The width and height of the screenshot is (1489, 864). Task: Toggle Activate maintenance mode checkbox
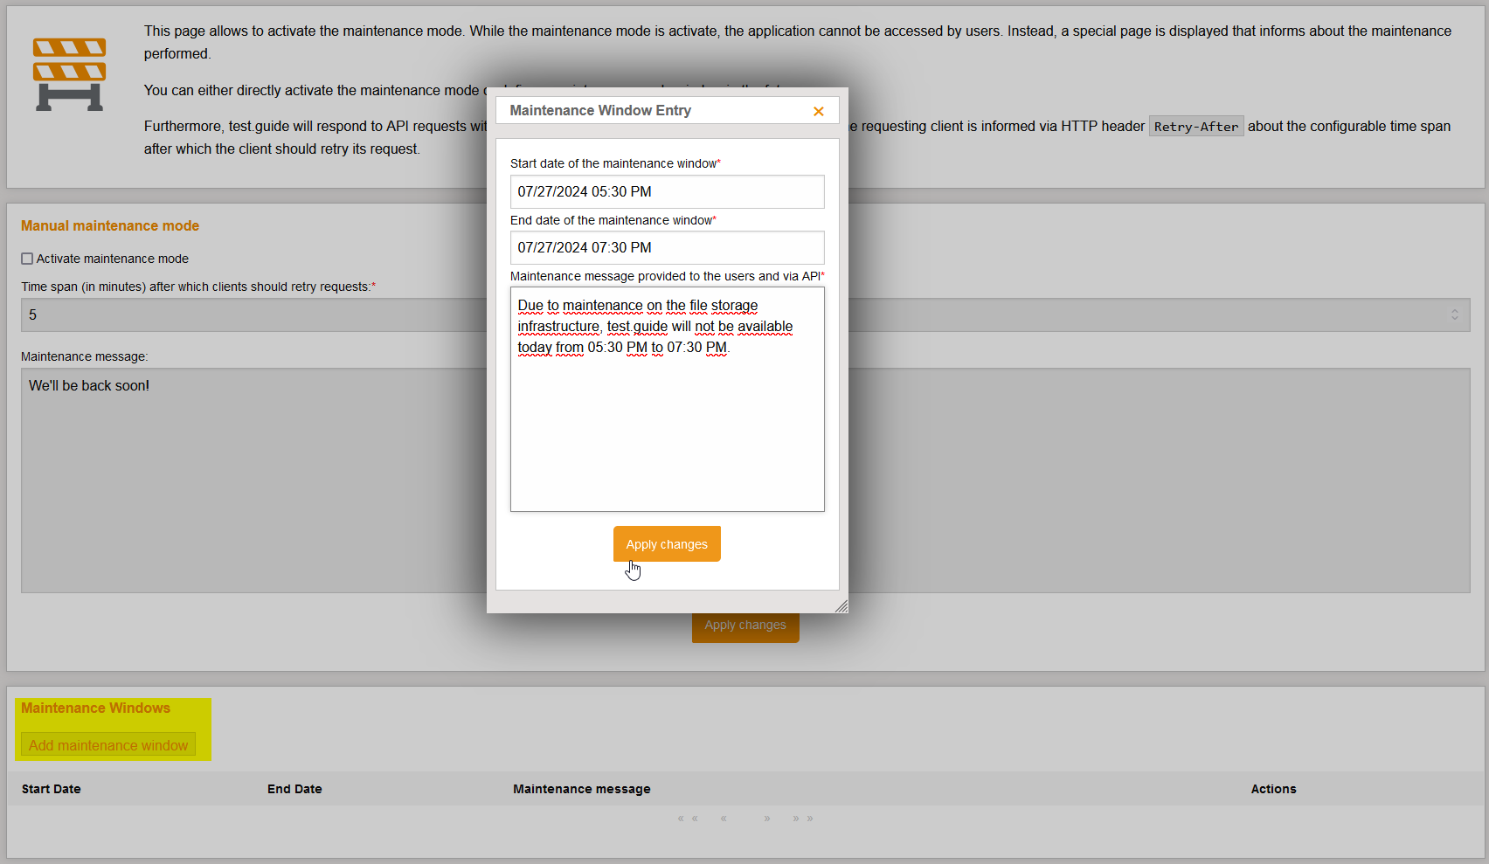[27, 259]
